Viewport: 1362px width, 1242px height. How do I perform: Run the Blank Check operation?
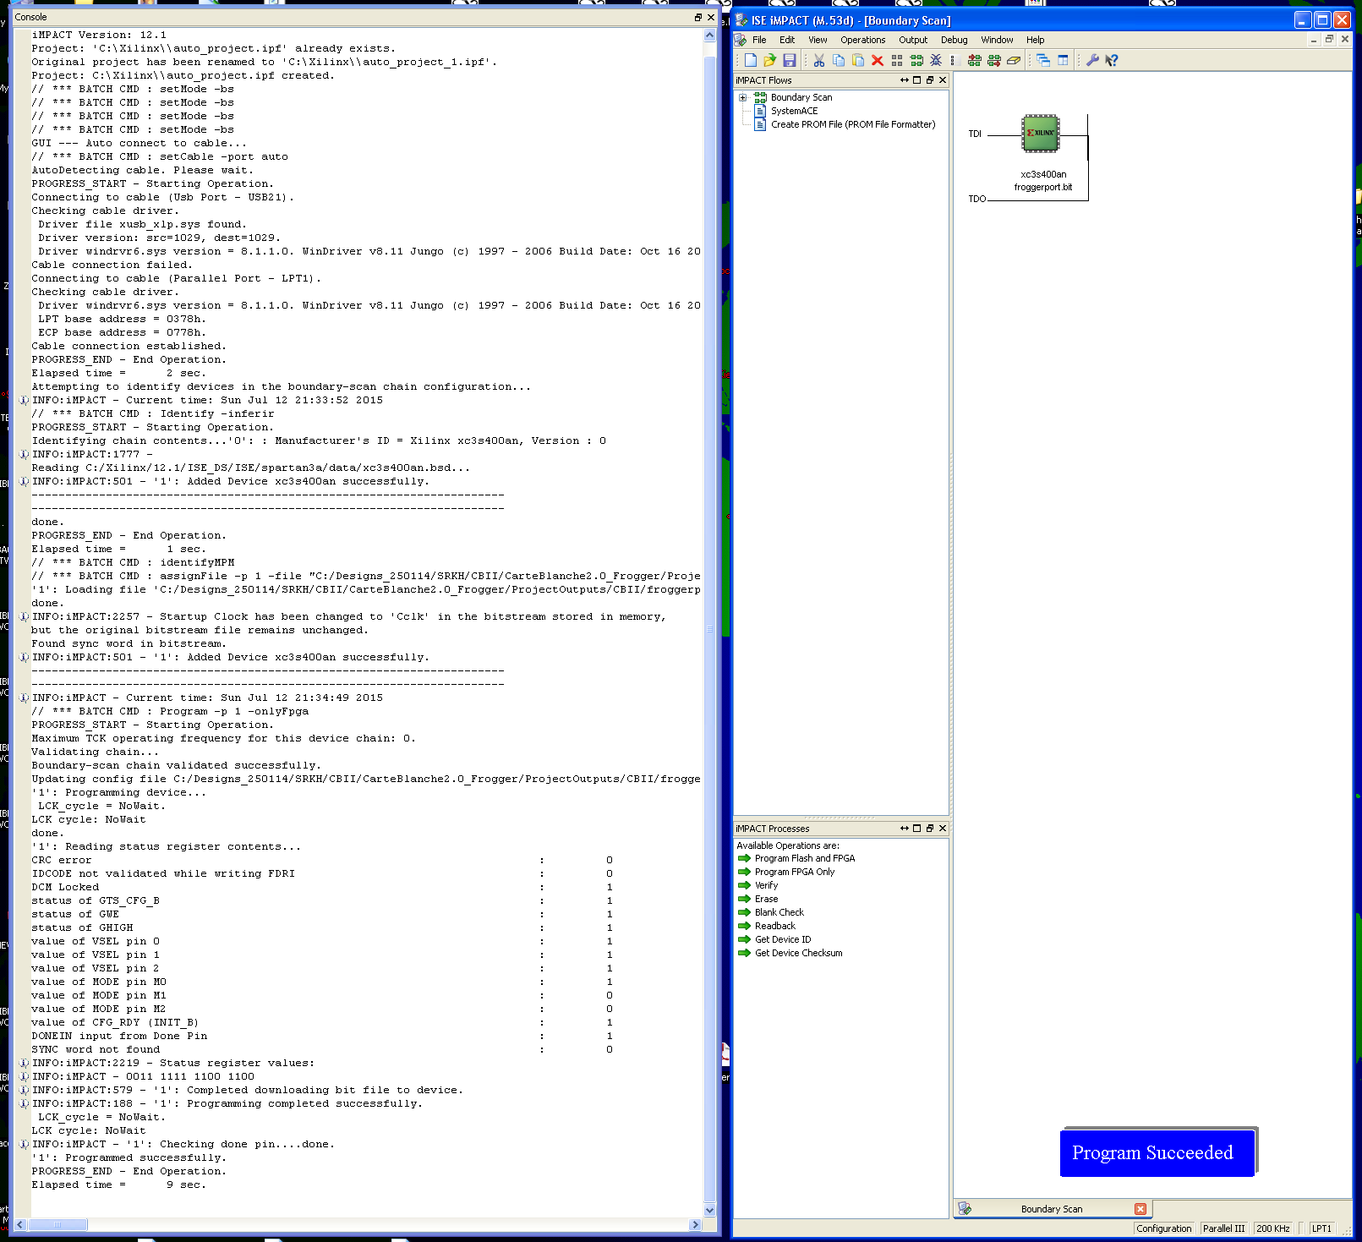pyautogui.click(x=779, y=912)
